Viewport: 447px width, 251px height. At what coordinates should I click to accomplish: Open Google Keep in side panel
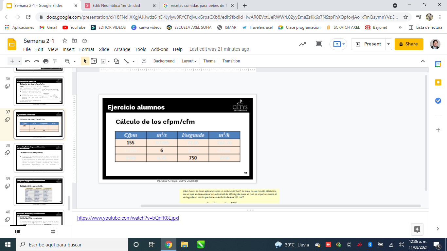tap(438, 82)
